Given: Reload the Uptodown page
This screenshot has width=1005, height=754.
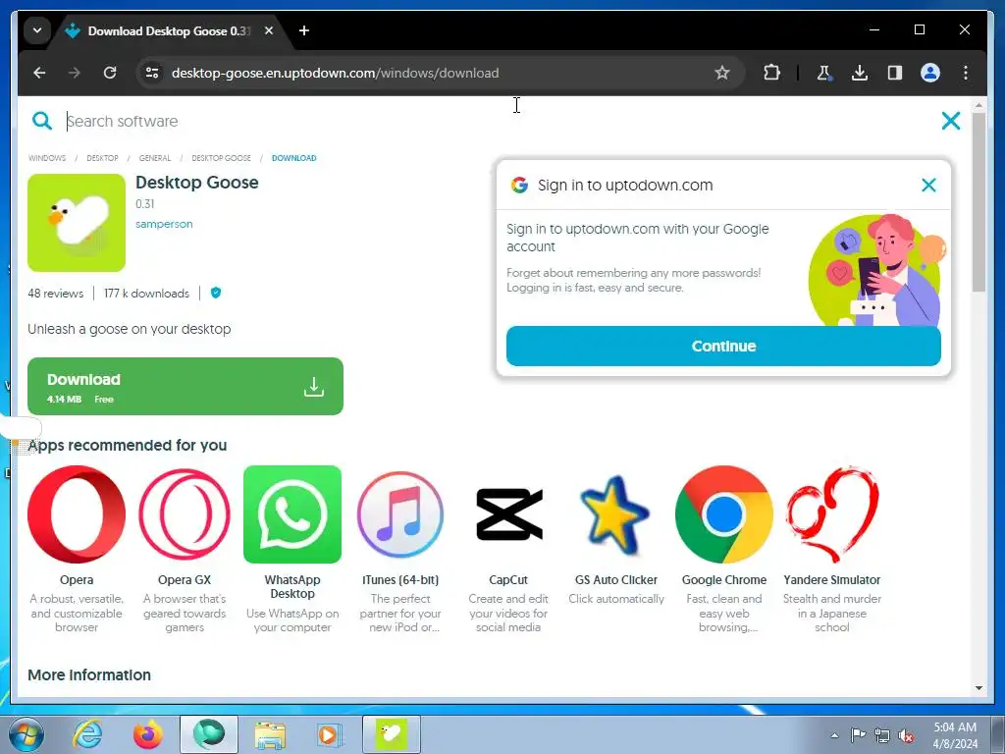Looking at the screenshot, I should (110, 73).
